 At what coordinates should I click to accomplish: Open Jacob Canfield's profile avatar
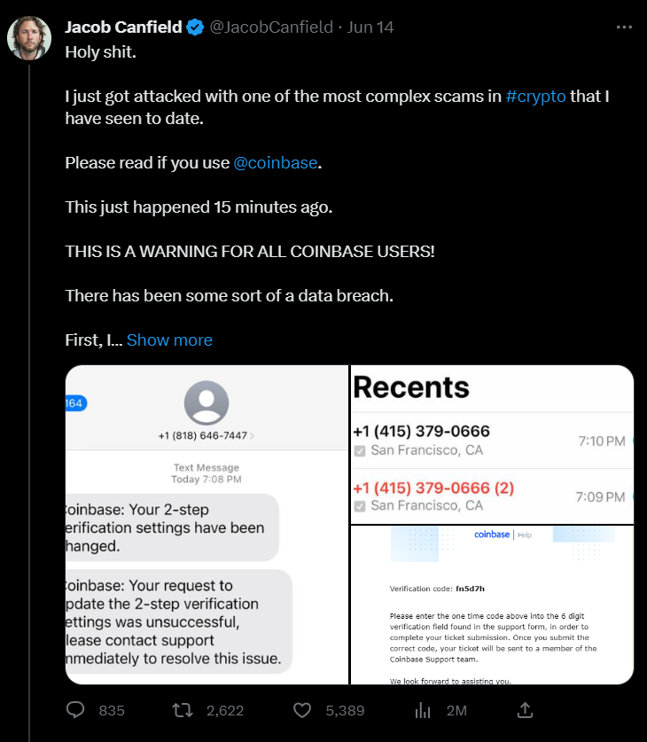[x=29, y=38]
